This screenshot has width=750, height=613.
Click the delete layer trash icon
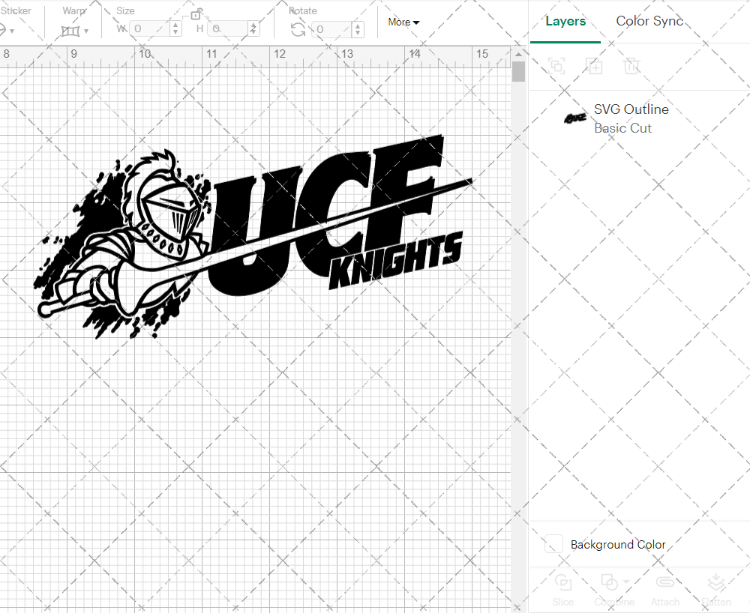(632, 66)
